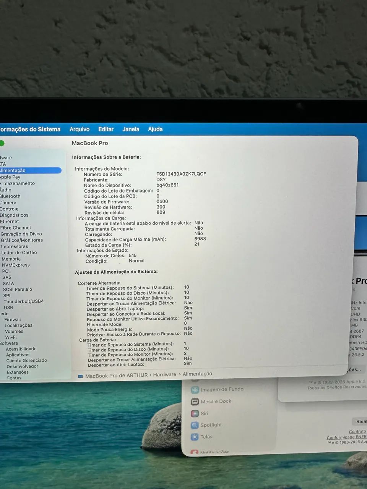Select SATA below SAS in the sidebar
This screenshot has width=367, height=489.
tap(8, 283)
